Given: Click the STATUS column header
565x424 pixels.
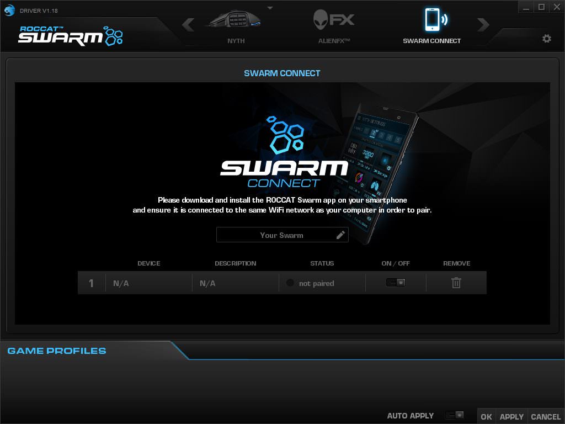Looking at the screenshot, I should tap(322, 263).
